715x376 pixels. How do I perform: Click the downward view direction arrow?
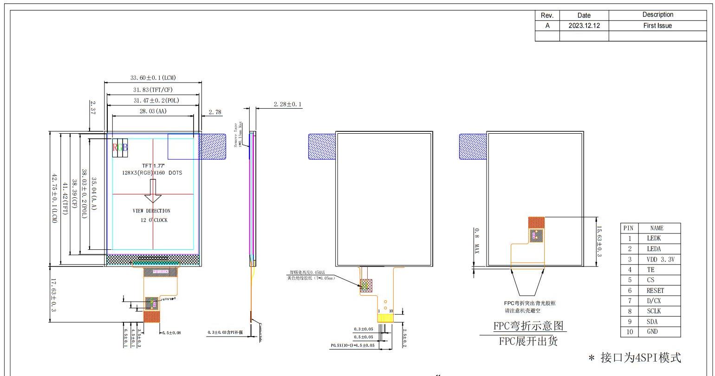coord(153,191)
